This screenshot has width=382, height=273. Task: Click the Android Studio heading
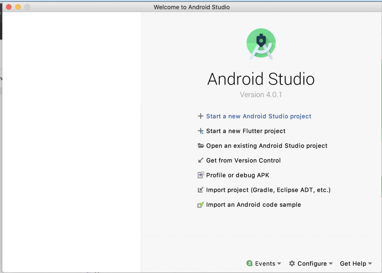[x=261, y=79]
